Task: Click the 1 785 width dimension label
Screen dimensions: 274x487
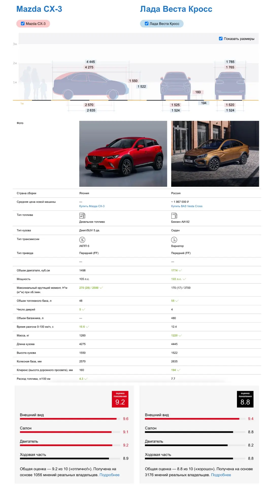Action: [x=230, y=62]
